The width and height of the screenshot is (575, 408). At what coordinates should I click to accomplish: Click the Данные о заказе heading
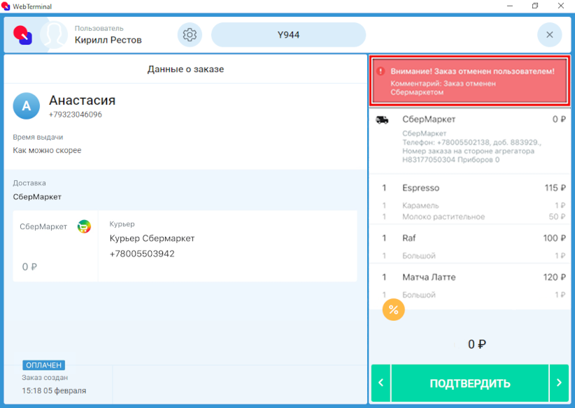pos(185,69)
